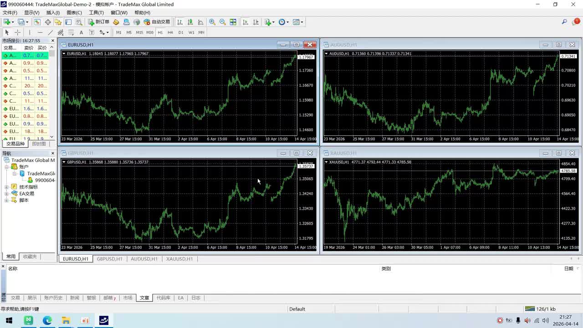The image size is (583, 328).
Task: Open Microsoft Edge from taskbar
Action: pos(47,321)
